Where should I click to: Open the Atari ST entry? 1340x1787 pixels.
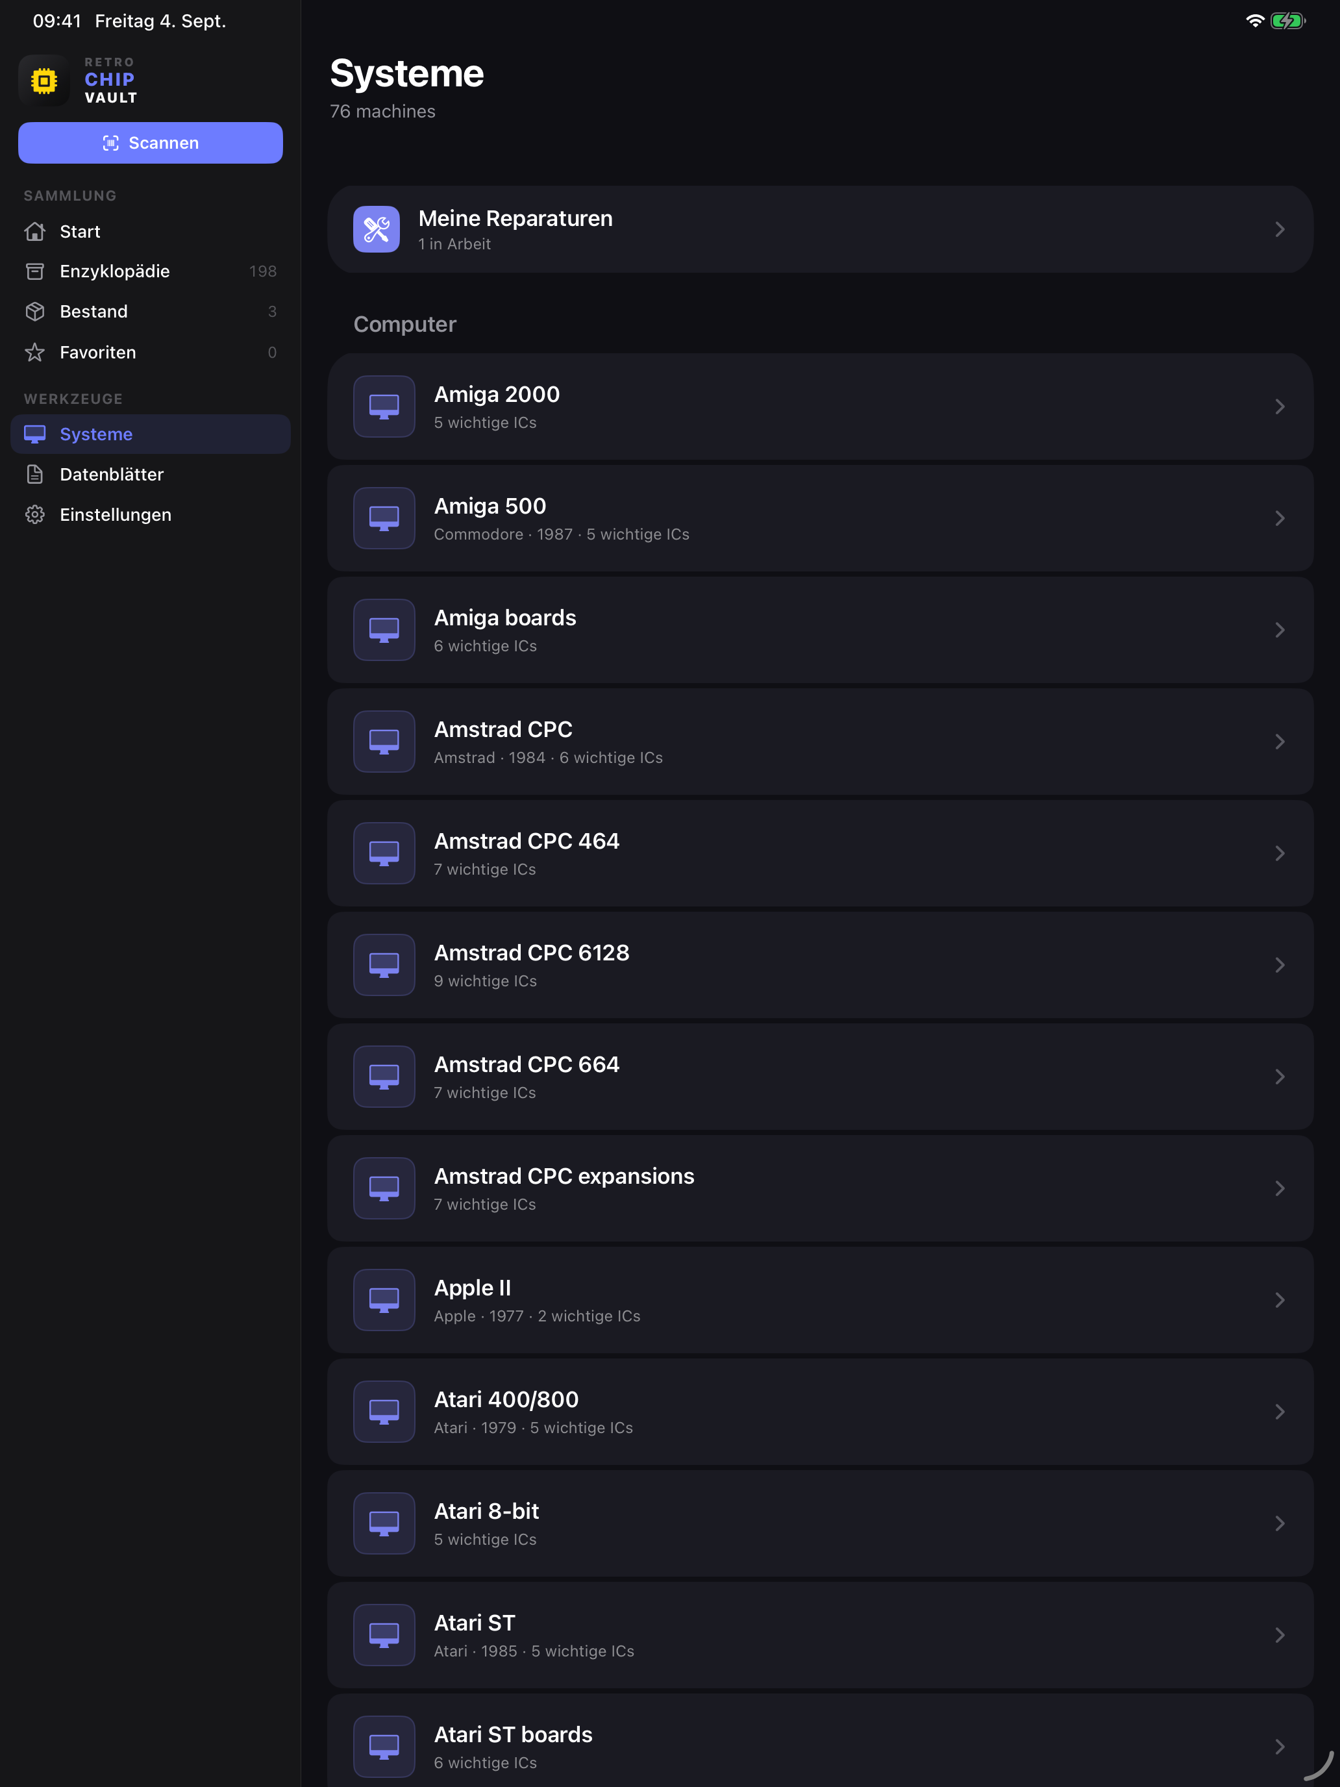click(820, 1635)
